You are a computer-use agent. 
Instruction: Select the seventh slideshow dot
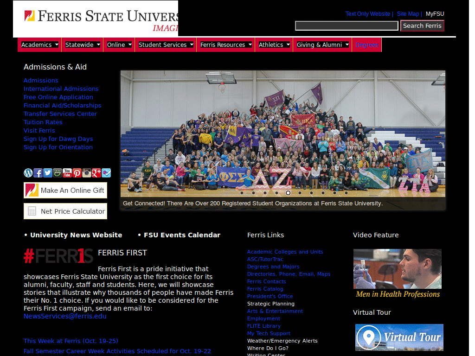click(x=311, y=193)
